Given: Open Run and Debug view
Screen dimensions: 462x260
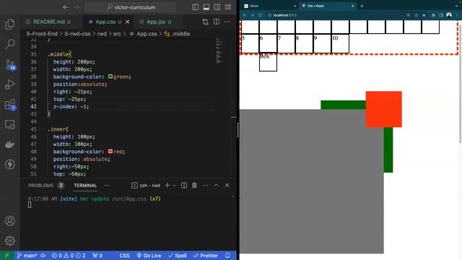Looking at the screenshot, I should pyautogui.click(x=9, y=84).
